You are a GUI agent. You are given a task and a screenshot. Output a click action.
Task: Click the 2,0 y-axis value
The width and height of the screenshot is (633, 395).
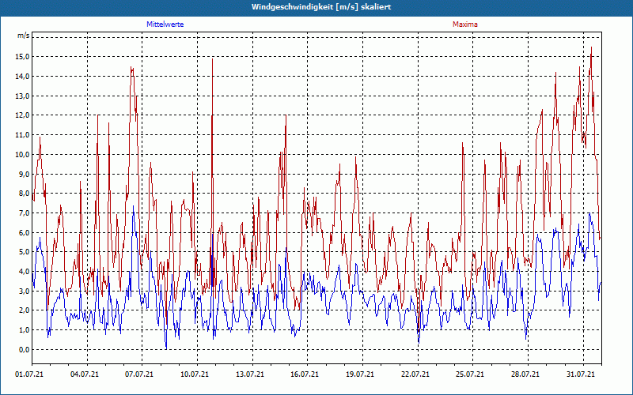(24, 310)
